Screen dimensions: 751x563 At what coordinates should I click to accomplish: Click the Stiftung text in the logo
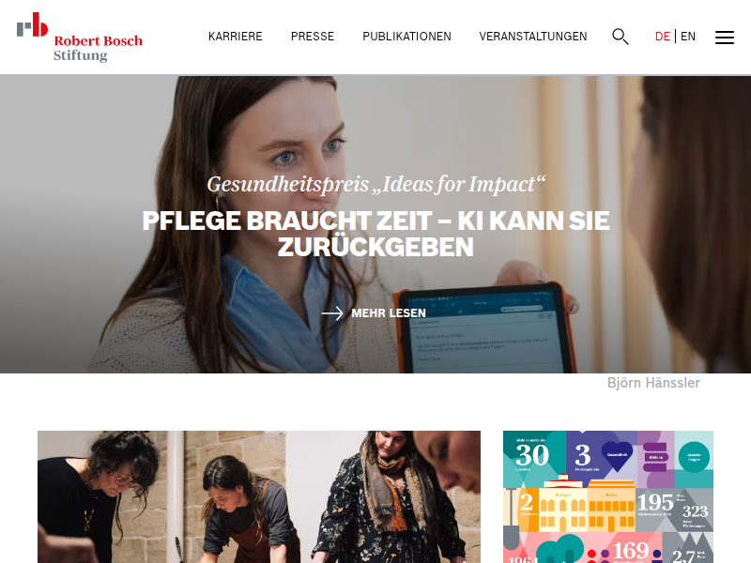pyautogui.click(x=81, y=55)
